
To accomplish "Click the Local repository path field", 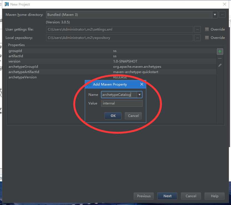I will (x=120, y=38).
